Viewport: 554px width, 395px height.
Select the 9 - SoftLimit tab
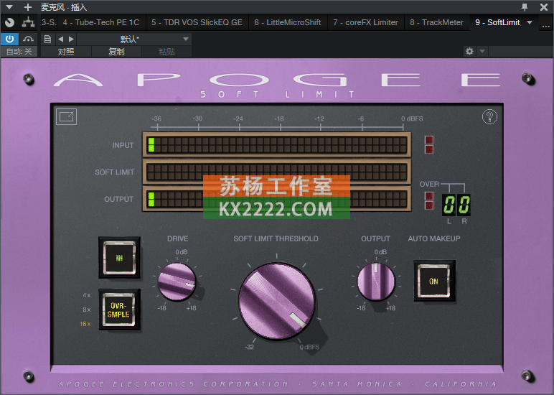pyautogui.click(x=497, y=23)
